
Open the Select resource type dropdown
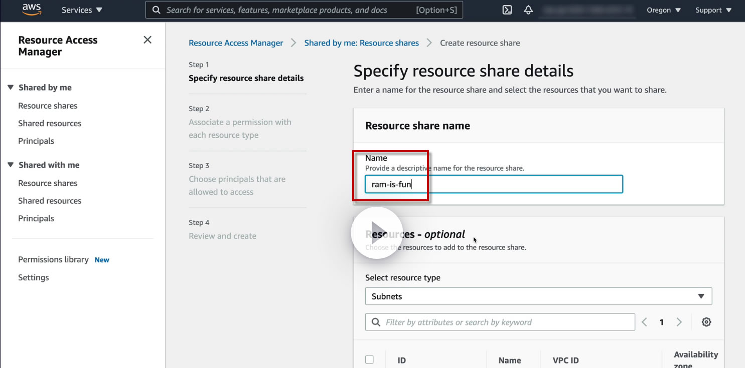538,296
